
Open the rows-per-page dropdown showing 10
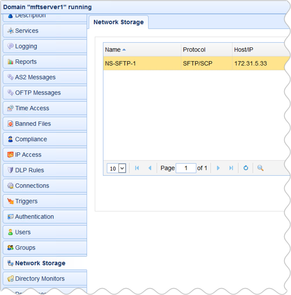(x=117, y=168)
